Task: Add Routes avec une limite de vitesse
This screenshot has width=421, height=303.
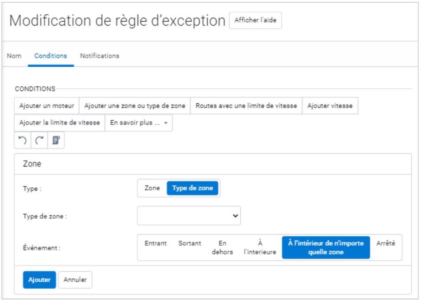Action: (246, 106)
